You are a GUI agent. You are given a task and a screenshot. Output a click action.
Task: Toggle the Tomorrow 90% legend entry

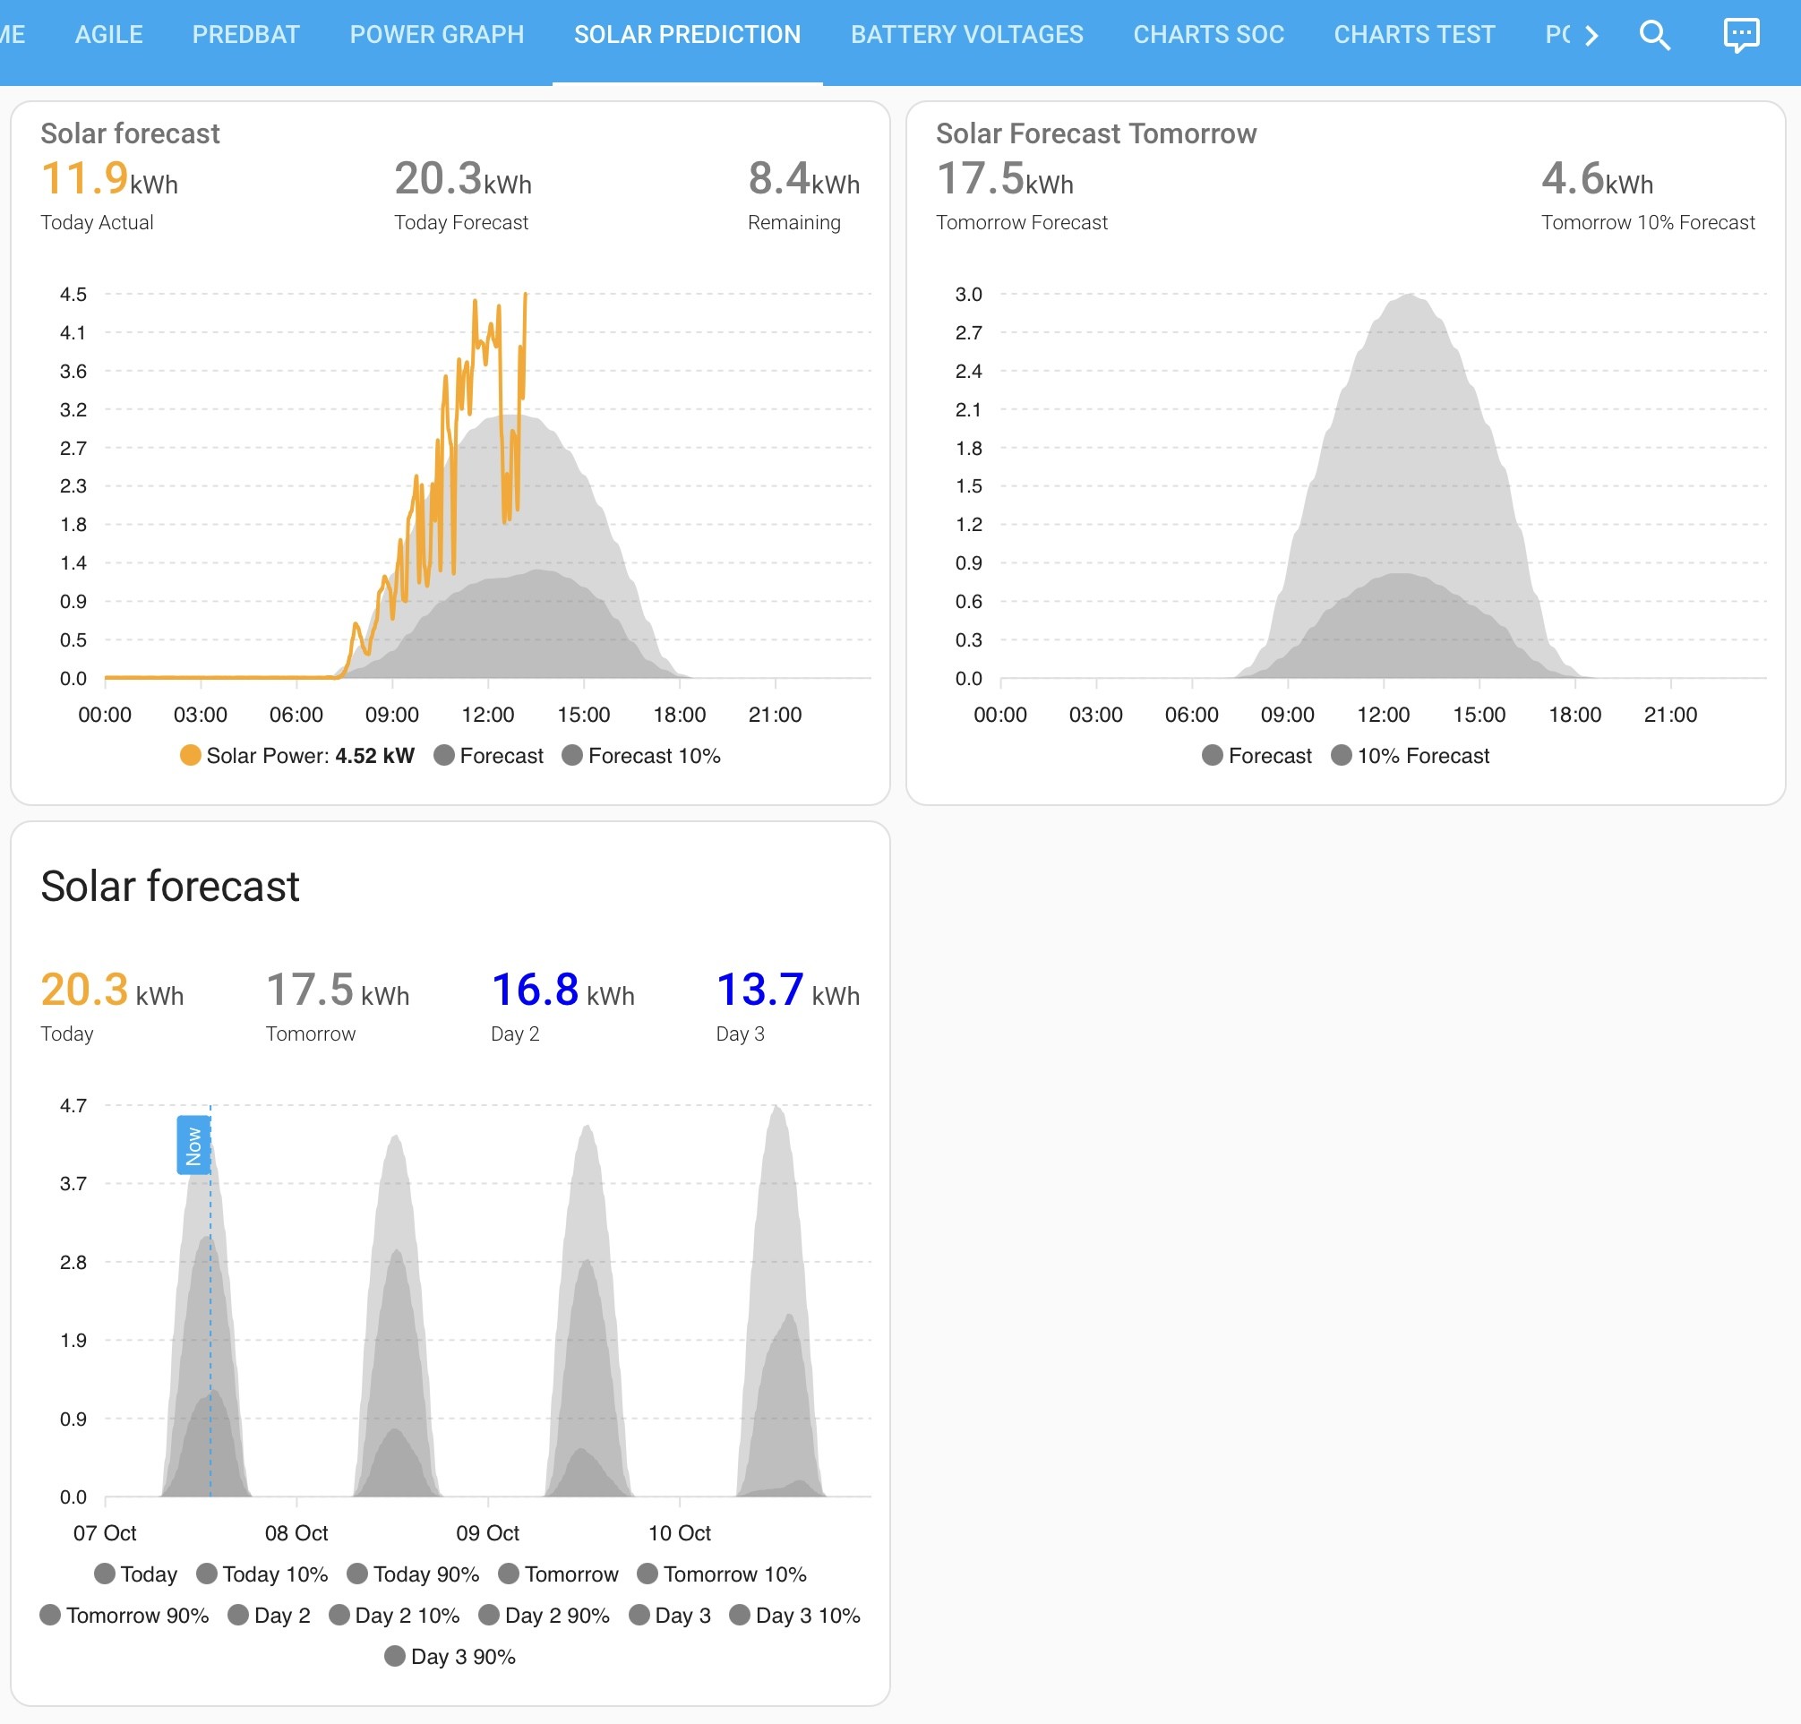pos(124,1615)
